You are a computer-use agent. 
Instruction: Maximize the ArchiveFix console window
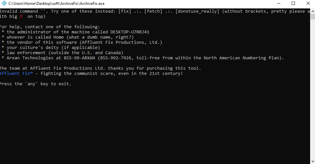293,4
